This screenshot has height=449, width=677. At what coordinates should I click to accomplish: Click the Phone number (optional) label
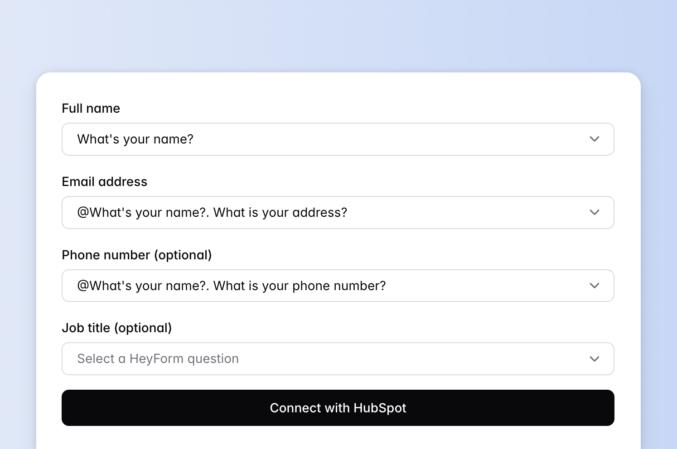coord(137,255)
